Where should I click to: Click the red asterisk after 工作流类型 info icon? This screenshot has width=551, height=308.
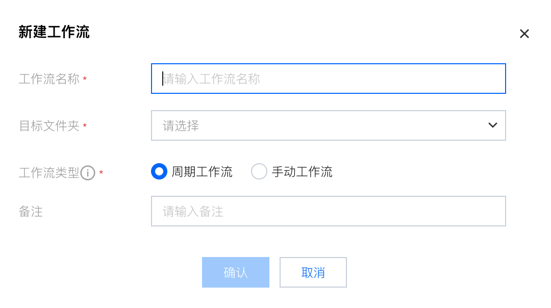coord(101,173)
